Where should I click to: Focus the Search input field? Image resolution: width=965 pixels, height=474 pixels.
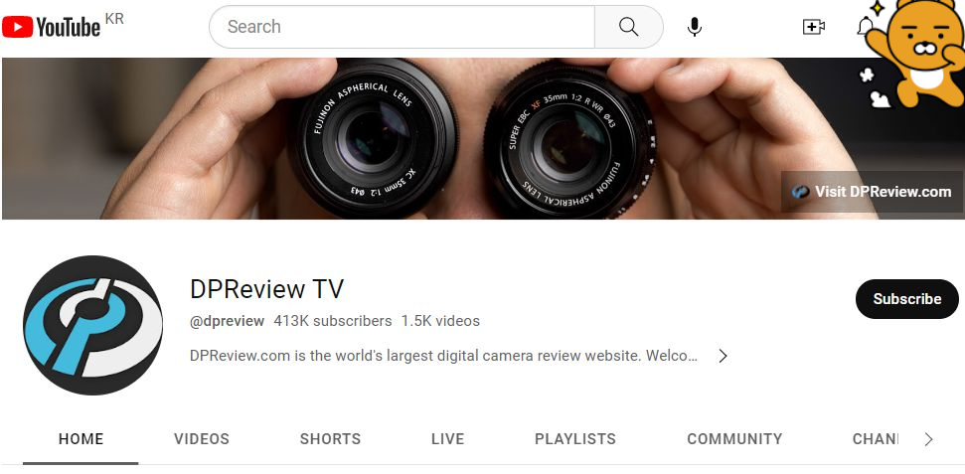pos(402,27)
